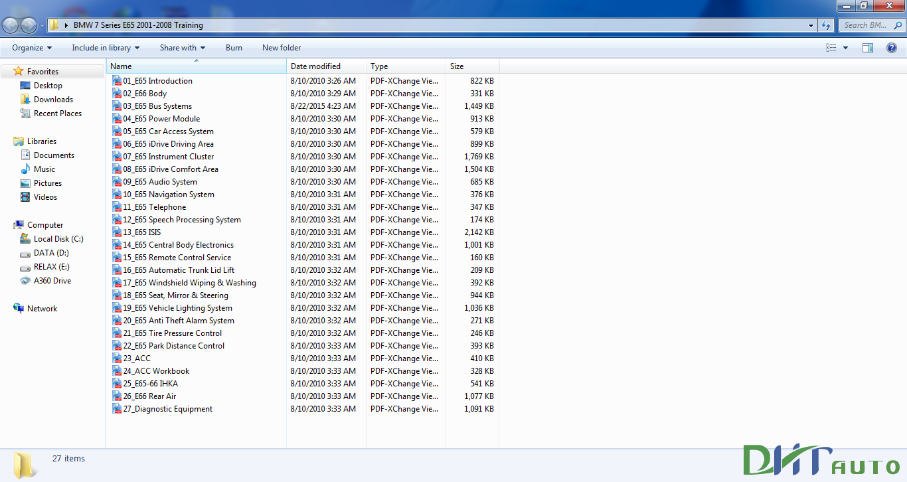
Task: Expand the view options dropdown arrow
Action: pos(845,48)
